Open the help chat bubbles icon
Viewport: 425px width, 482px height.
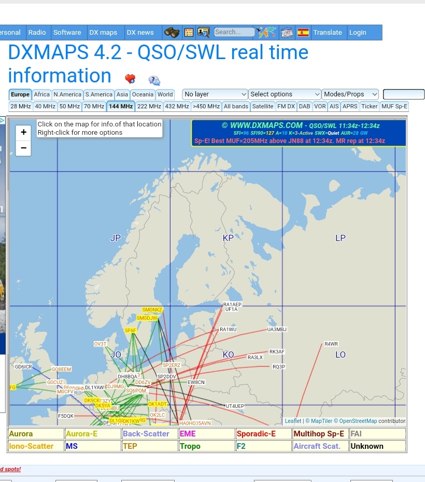(154, 80)
